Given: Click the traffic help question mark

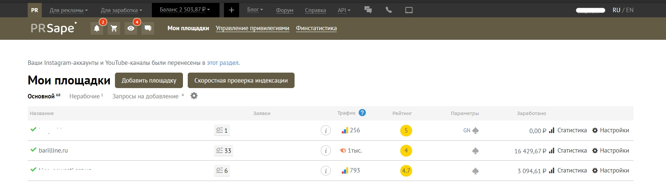Looking at the screenshot, I should coord(362,113).
